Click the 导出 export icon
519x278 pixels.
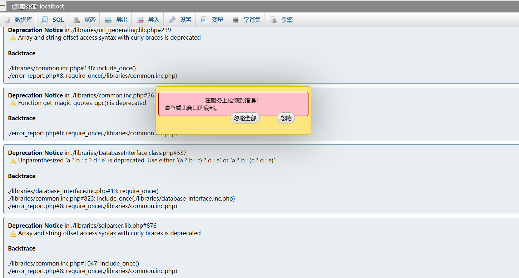[108, 20]
